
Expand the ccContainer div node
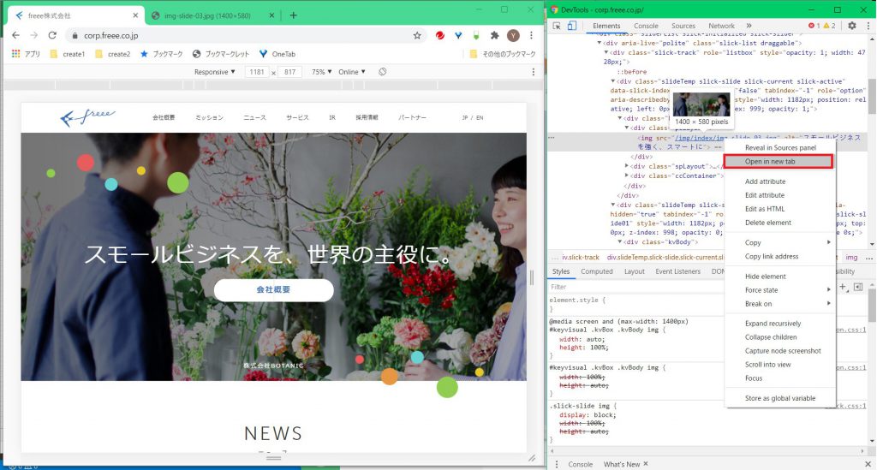(x=626, y=176)
